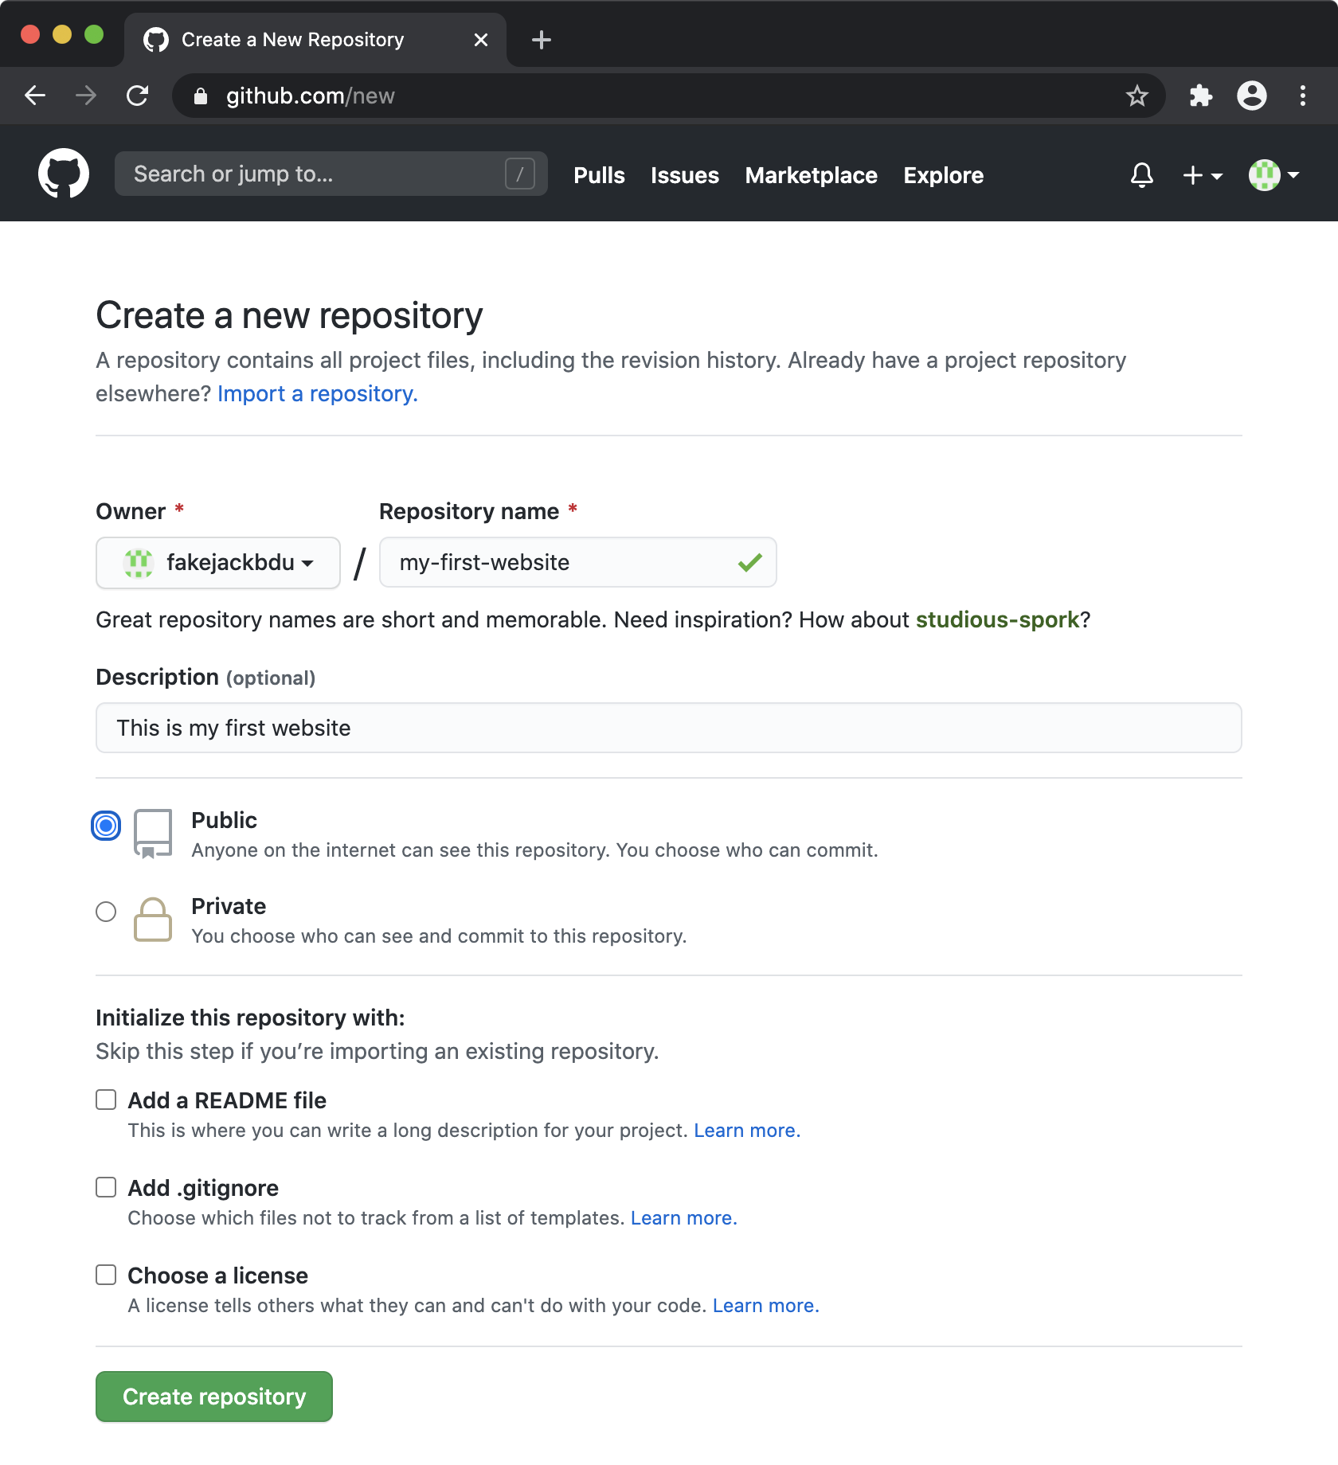Click the Public option label

click(224, 820)
